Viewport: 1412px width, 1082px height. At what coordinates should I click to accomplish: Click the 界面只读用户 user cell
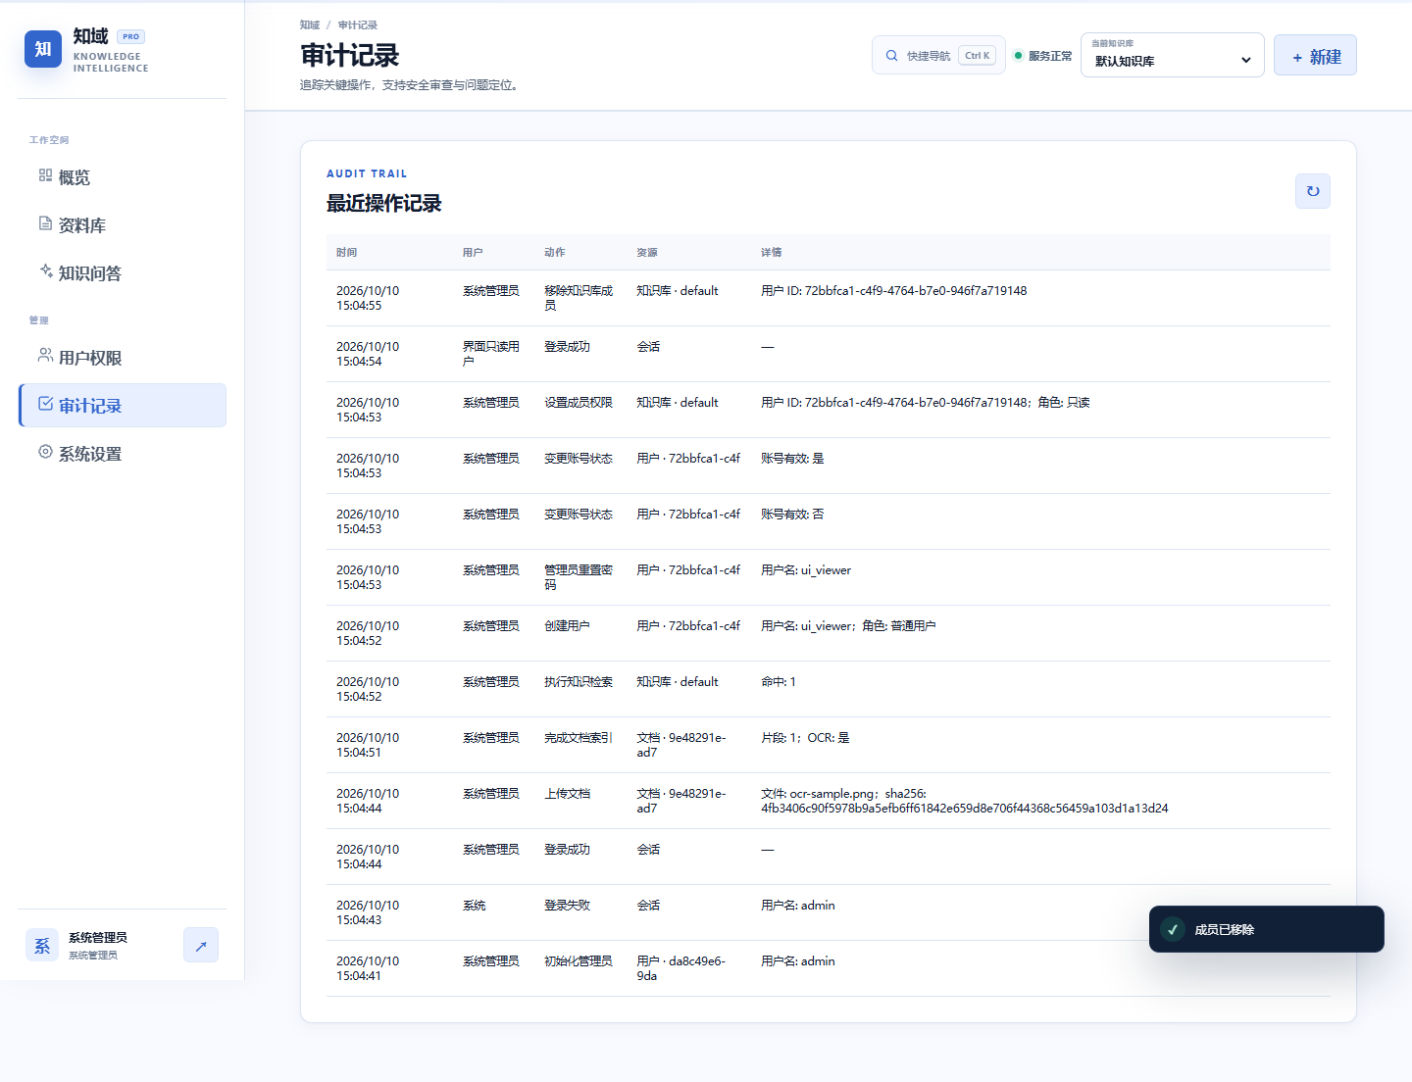point(491,354)
